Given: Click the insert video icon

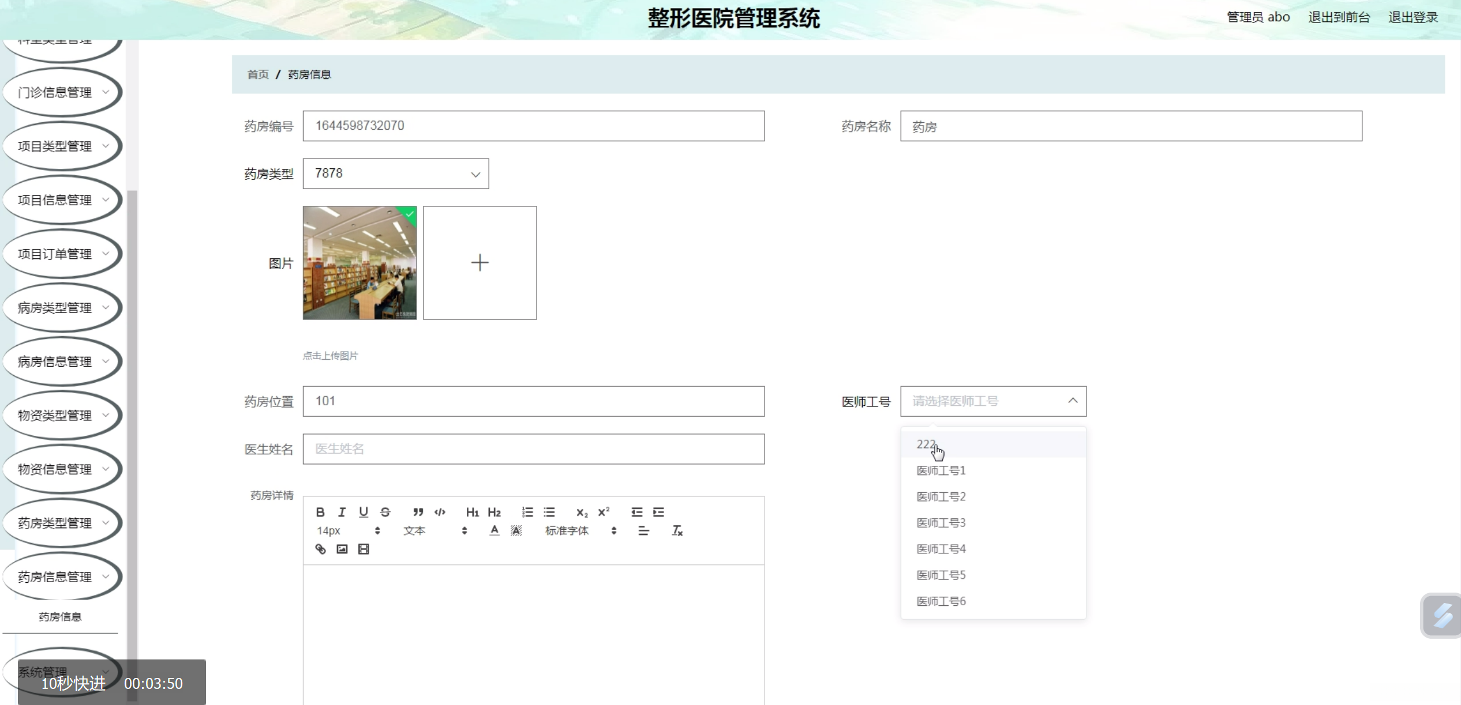Looking at the screenshot, I should pos(364,549).
